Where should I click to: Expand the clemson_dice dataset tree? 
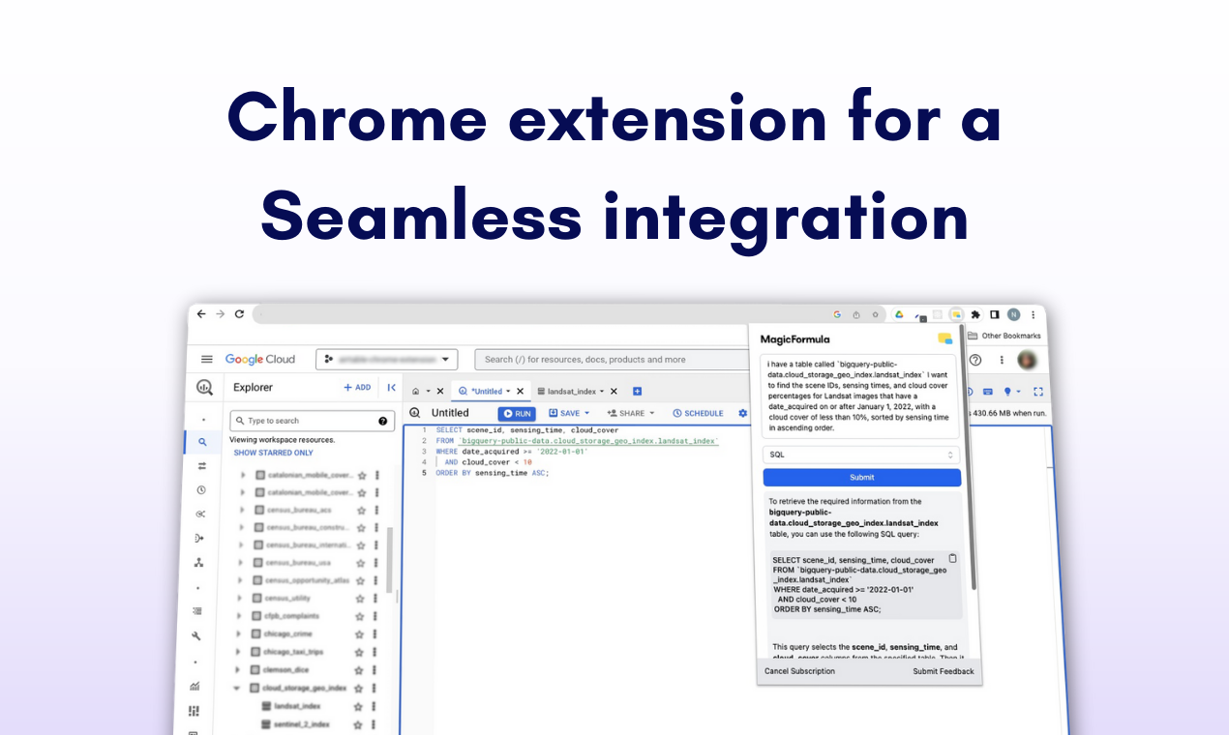click(x=237, y=669)
